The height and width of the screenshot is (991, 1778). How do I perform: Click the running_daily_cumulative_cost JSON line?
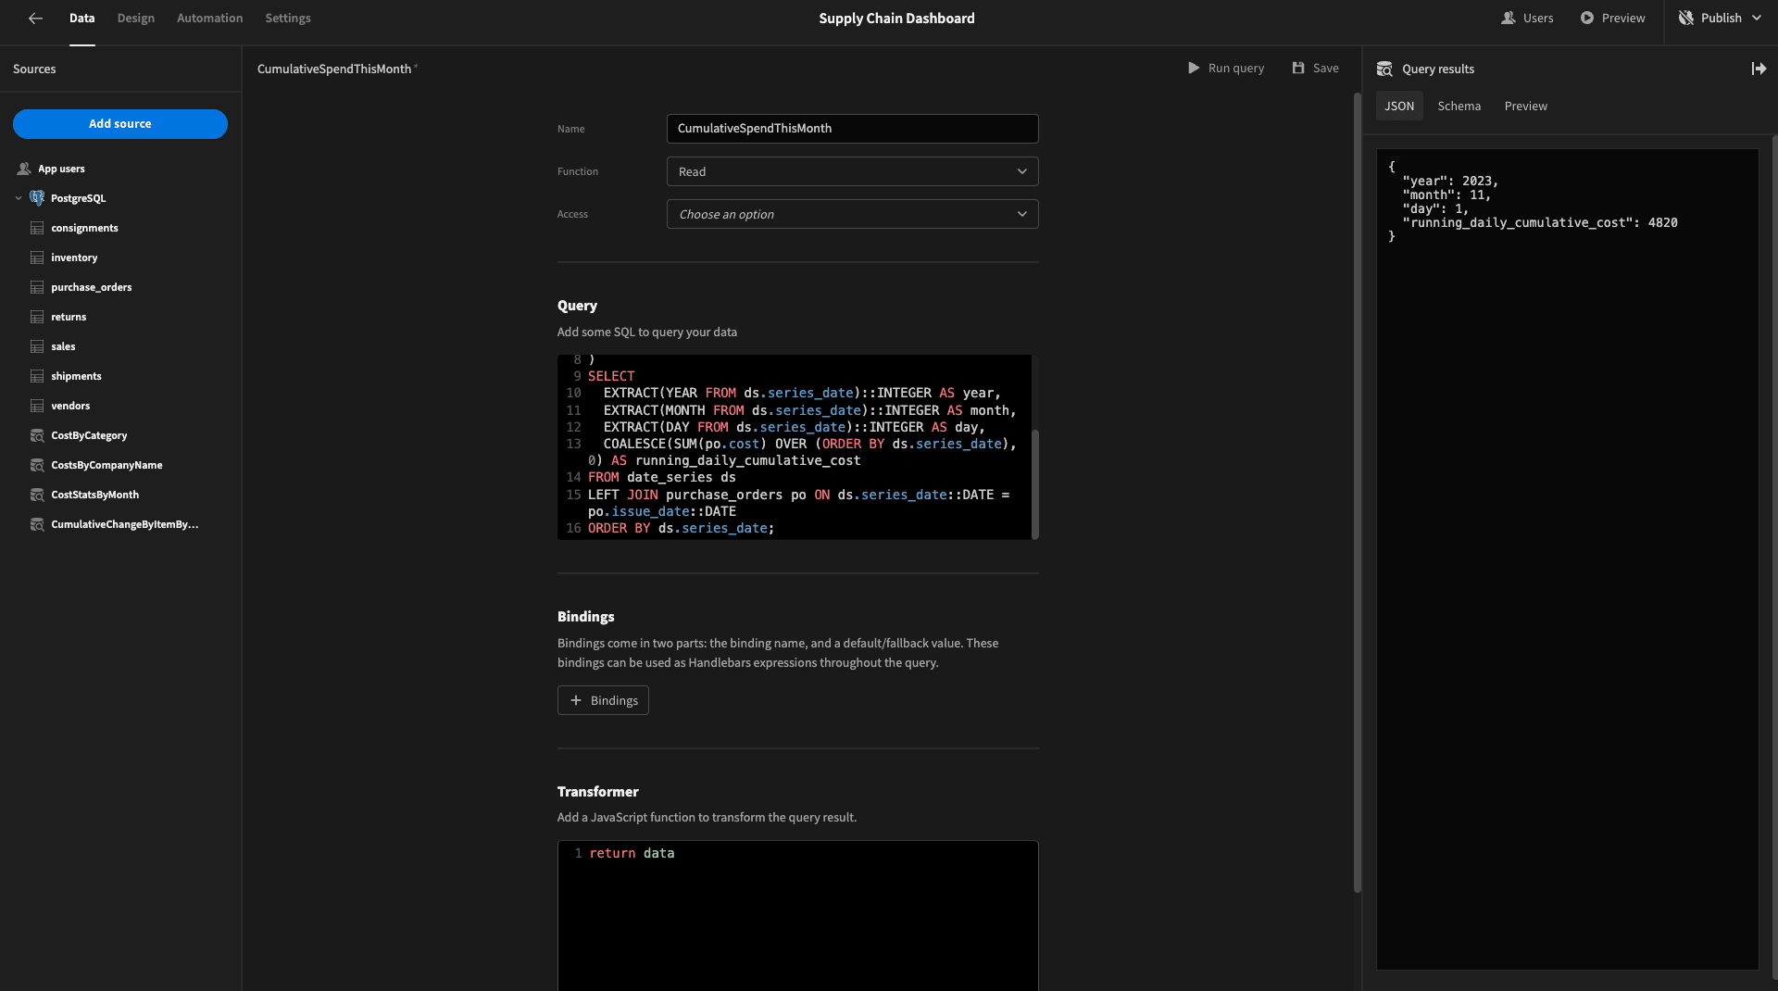tap(1540, 222)
